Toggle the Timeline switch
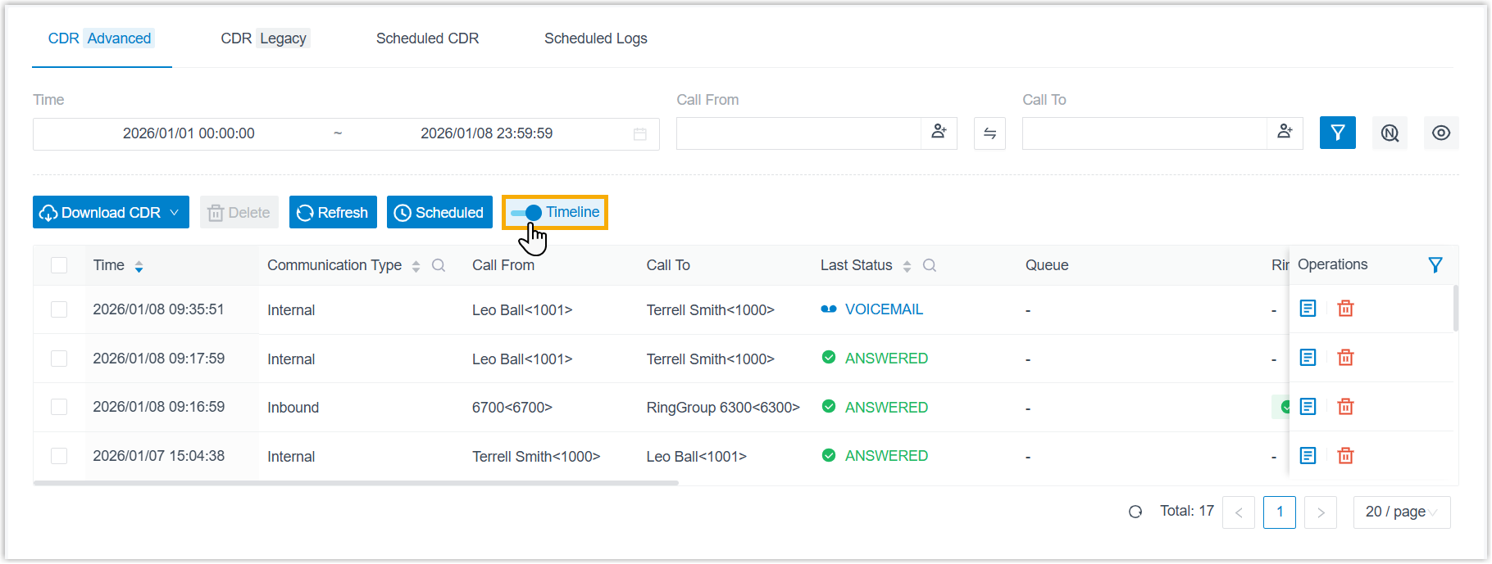Image resolution: width=1492 pixels, height=564 pixels. (526, 213)
